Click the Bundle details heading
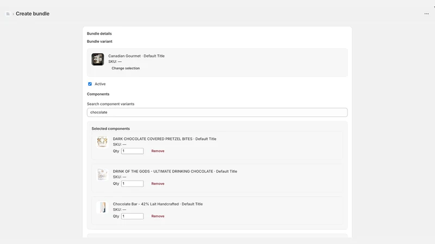This screenshot has width=435, height=244. pos(100,34)
